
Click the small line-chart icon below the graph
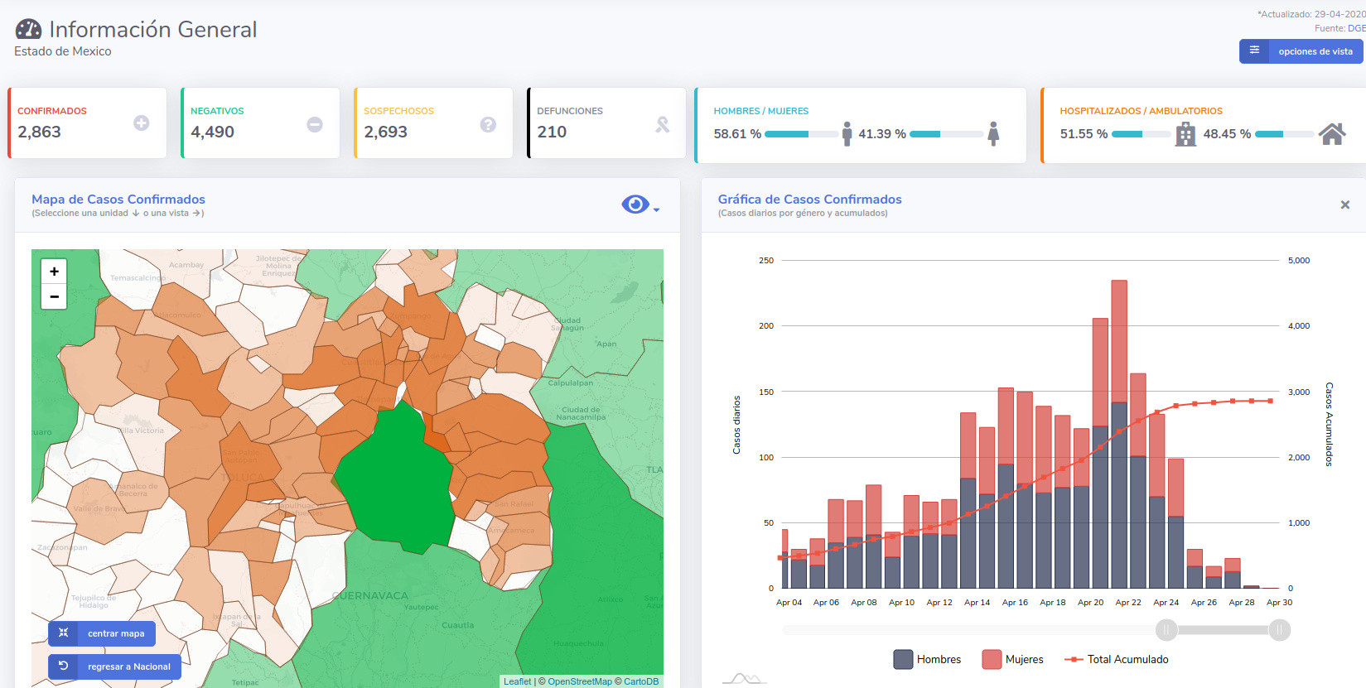coord(744,679)
